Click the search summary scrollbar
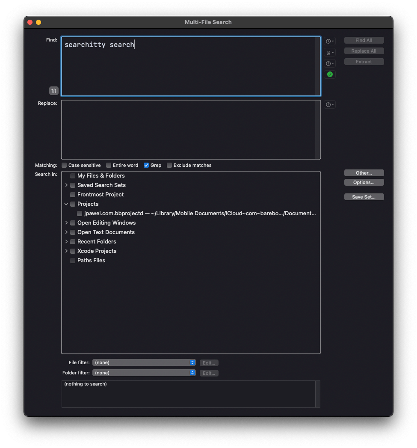This screenshot has height=448, width=417. pos(318,394)
